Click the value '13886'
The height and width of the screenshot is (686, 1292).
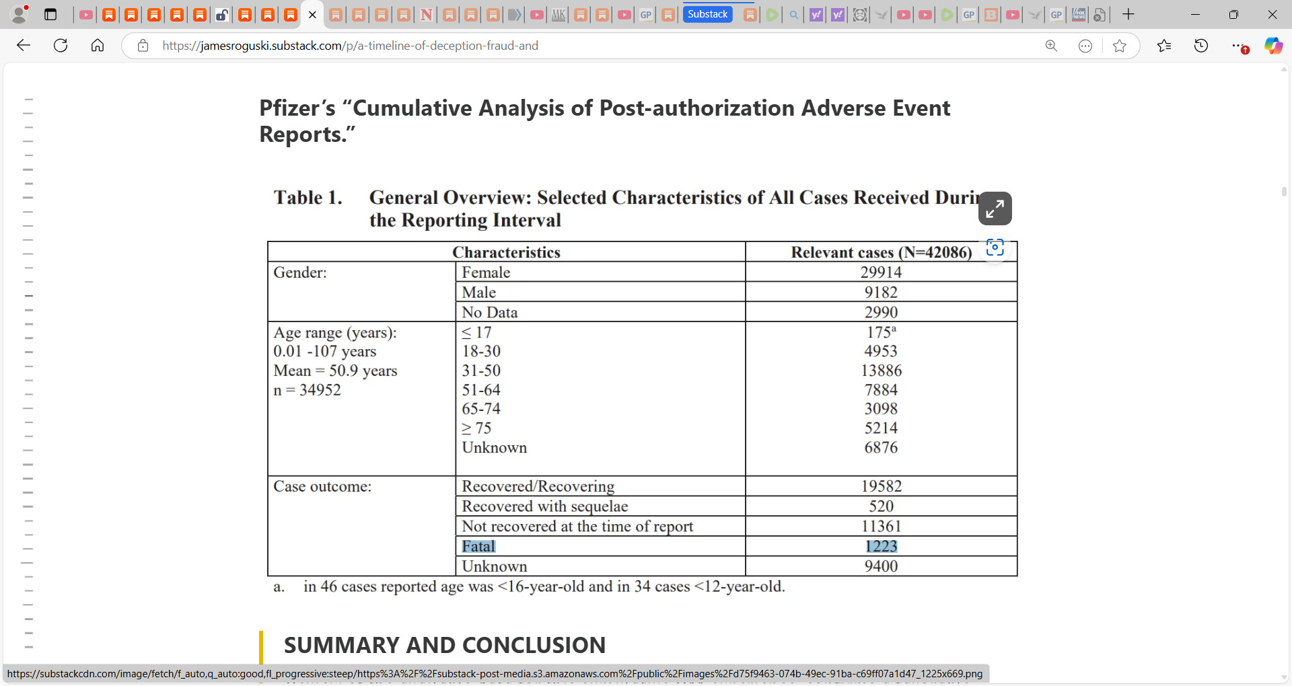tap(881, 371)
